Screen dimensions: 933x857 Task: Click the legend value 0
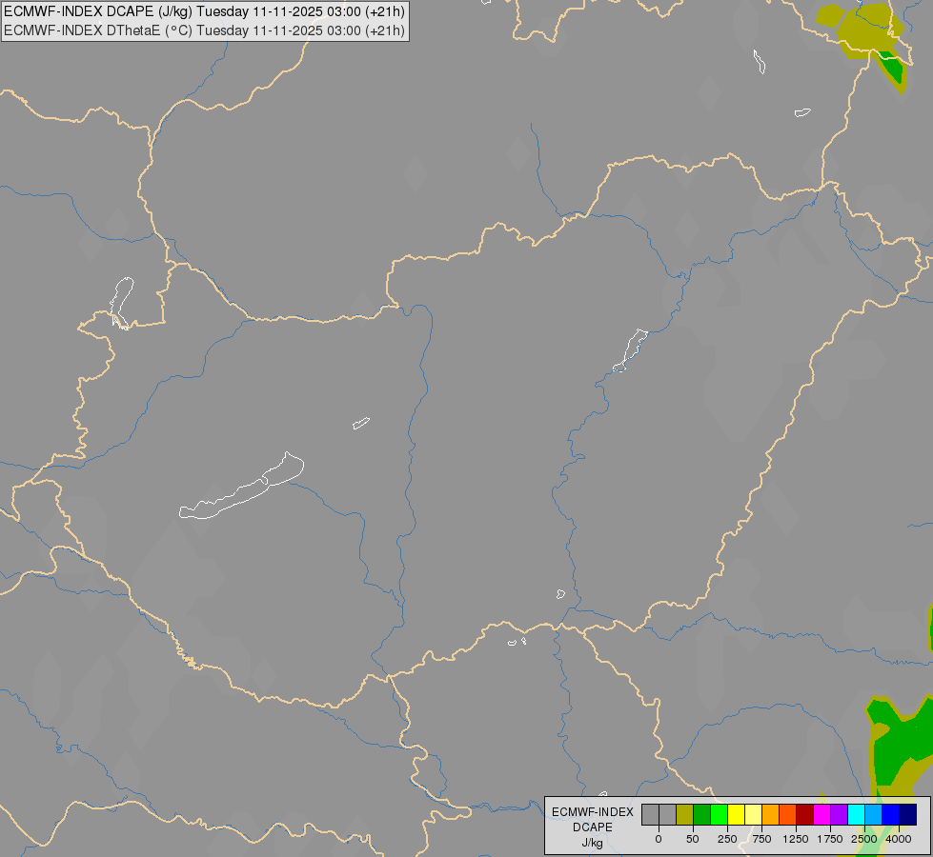pyautogui.click(x=659, y=839)
